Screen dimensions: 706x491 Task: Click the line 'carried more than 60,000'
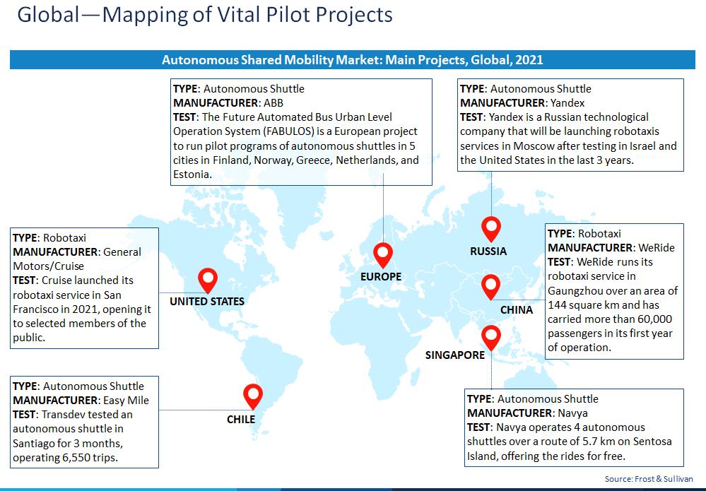[x=610, y=319]
